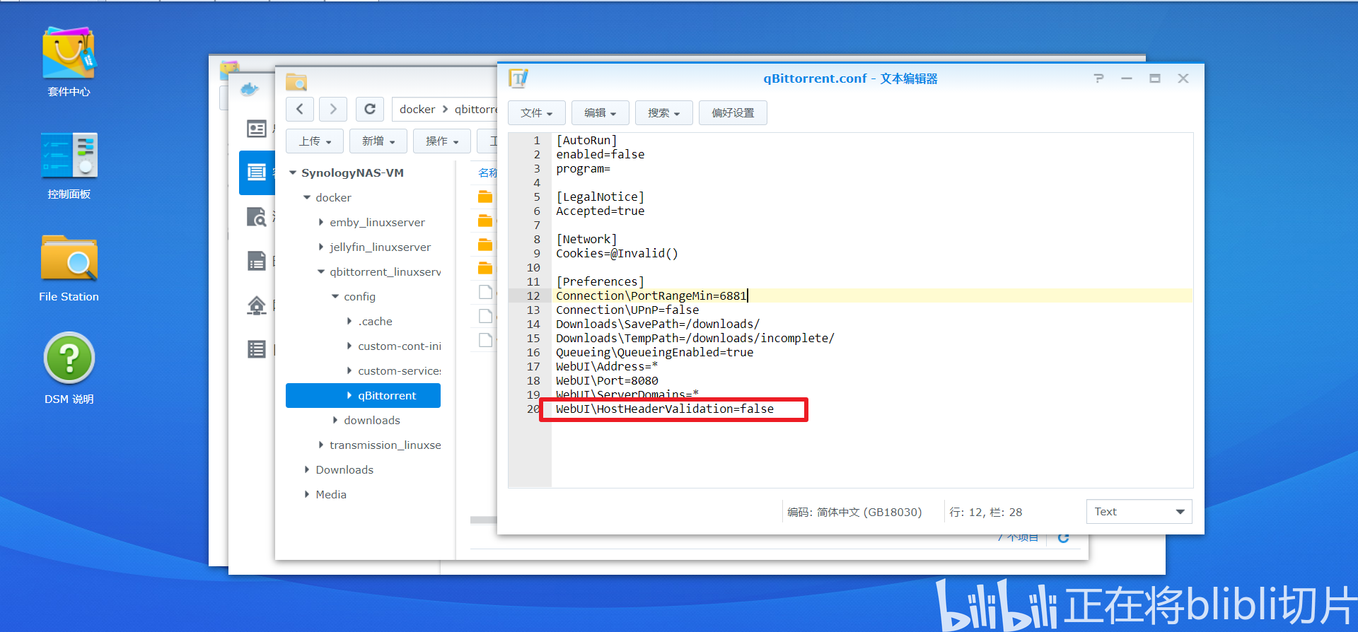The width and height of the screenshot is (1358, 632).
Task: Click the Accepted=true line
Action: 600,211
